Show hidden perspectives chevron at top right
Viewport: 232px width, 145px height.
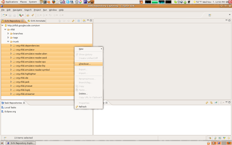[230, 14]
